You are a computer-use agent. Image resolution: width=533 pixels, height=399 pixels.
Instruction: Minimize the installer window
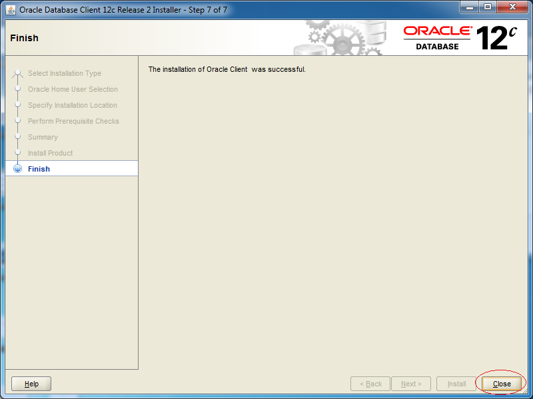[470, 7]
